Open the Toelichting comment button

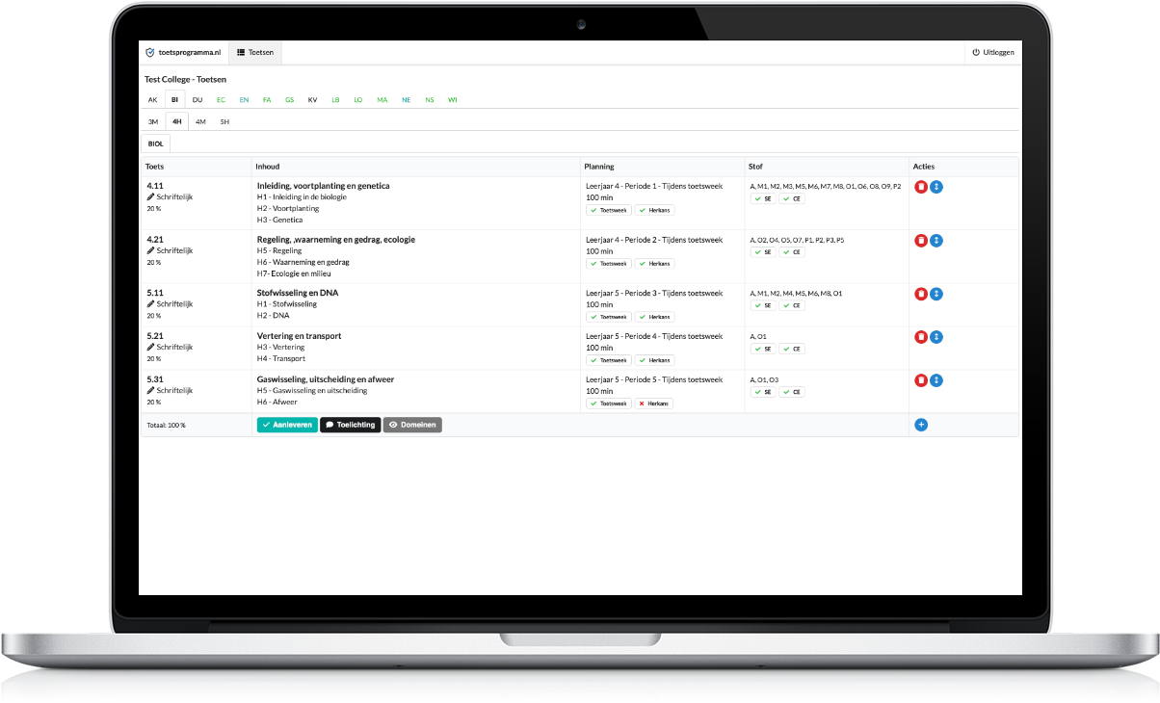pyautogui.click(x=350, y=425)
